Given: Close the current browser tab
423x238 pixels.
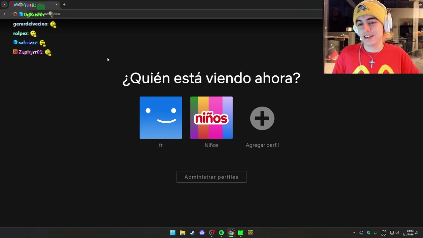Looking at the screenshot, I should (56, 5).
